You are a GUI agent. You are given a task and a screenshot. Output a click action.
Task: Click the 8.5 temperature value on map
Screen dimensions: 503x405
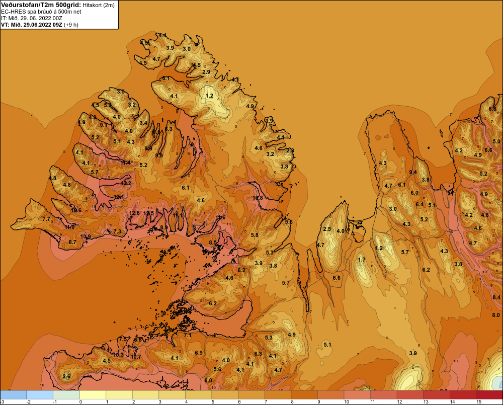coord(213,242)
